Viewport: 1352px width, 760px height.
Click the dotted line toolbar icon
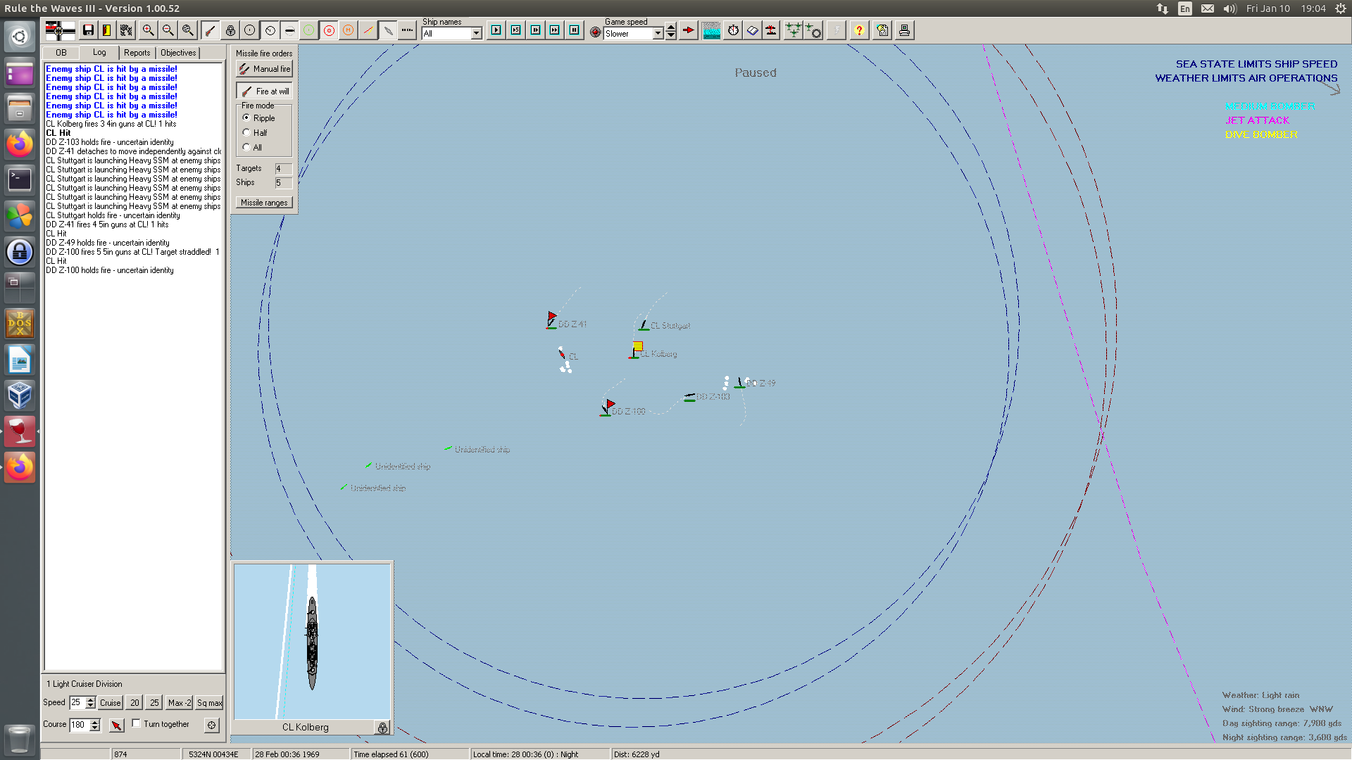(x=407, y=30)
